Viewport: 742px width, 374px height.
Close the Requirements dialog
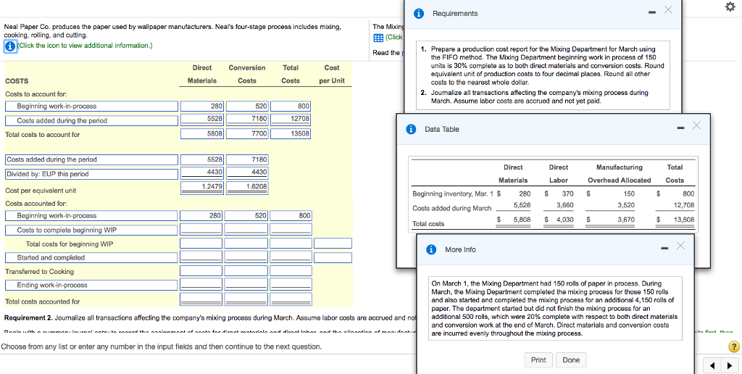pyautogui.click(x=667, y=10)
